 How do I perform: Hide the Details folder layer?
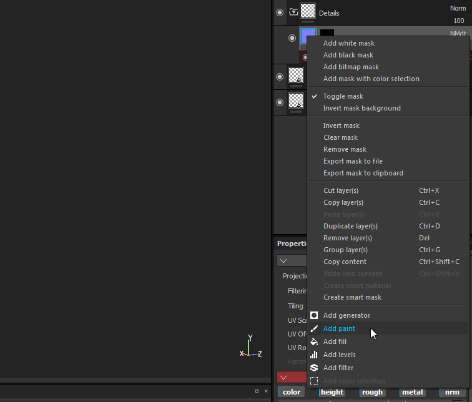tap(280, 12)
